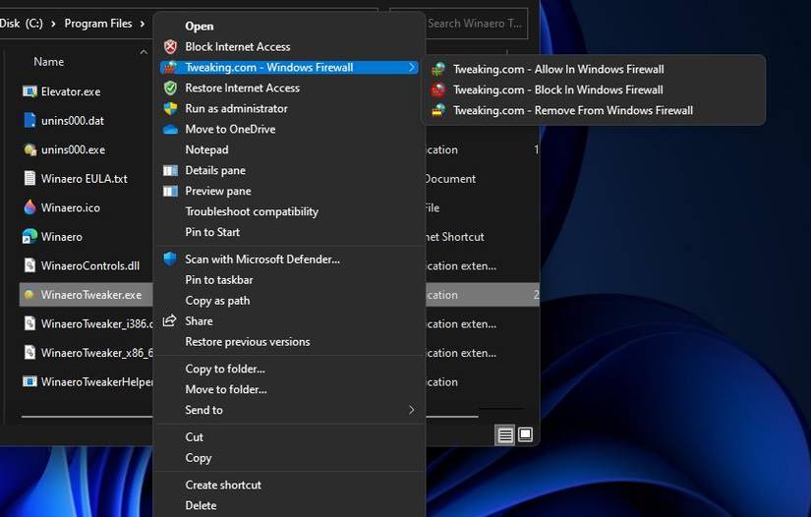Switch to large thumbnails view button

click(526, 435)
